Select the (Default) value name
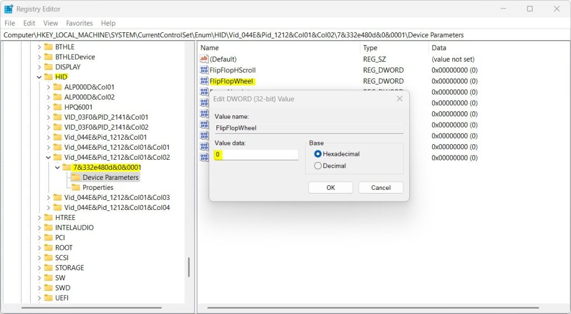 click(223, 59)
